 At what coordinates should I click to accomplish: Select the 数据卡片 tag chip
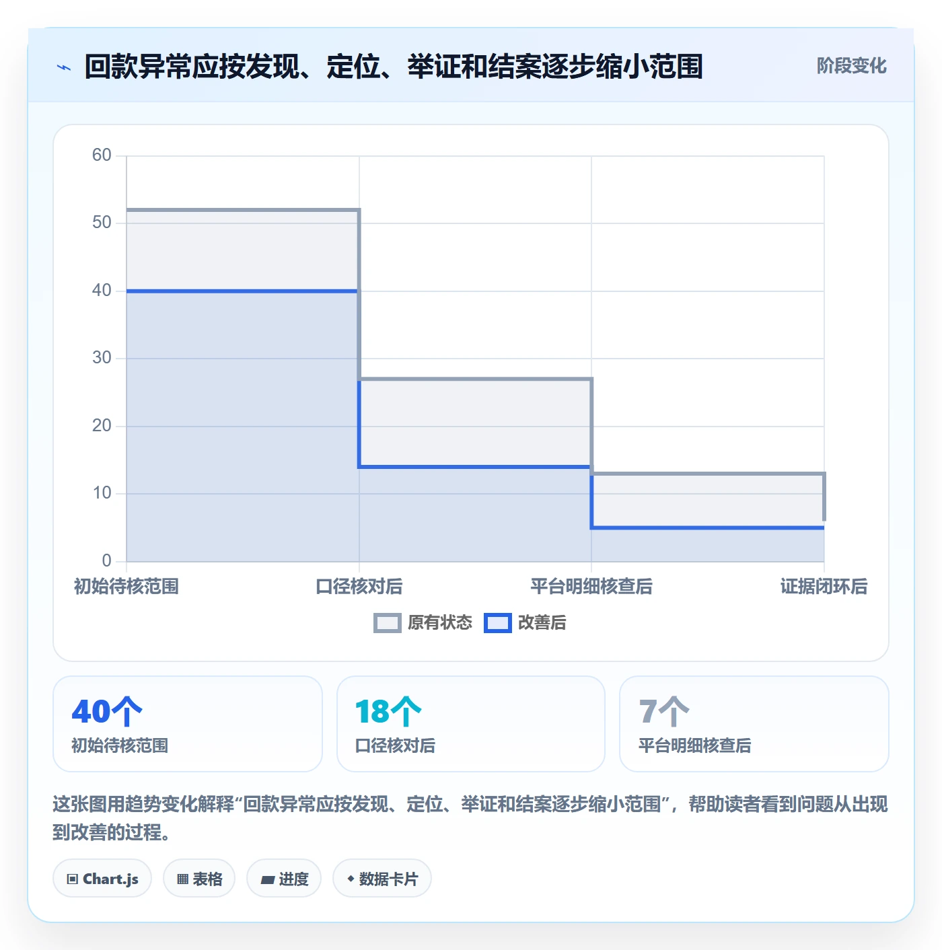coord(382,879)
